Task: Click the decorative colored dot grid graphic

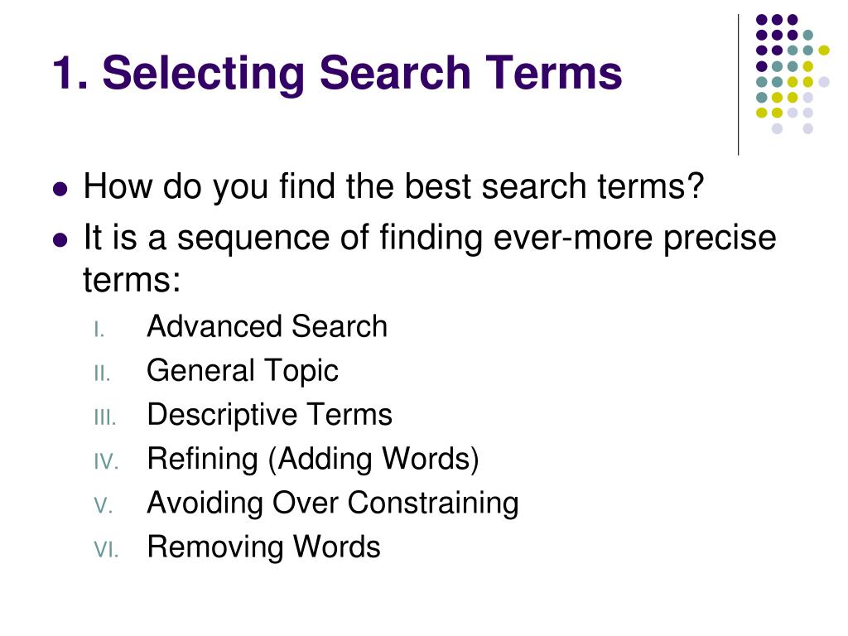Action: [x=793, y=74]
